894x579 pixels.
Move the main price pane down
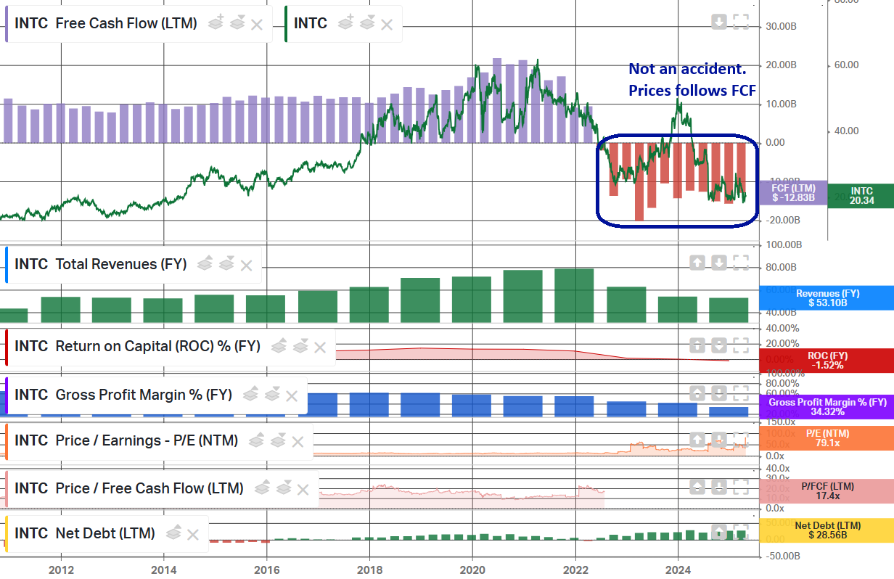718,22
